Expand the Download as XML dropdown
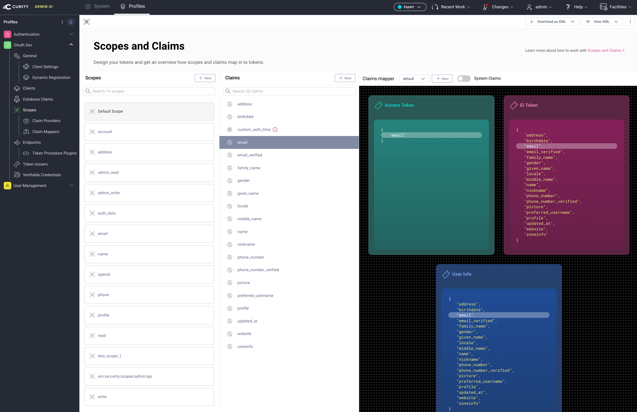 click(572, 21)
